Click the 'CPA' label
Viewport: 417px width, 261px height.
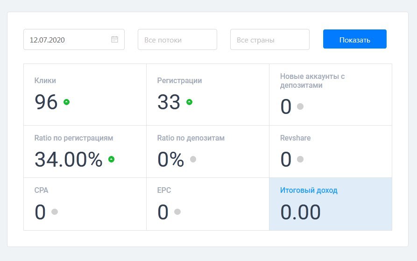point(41,190)
